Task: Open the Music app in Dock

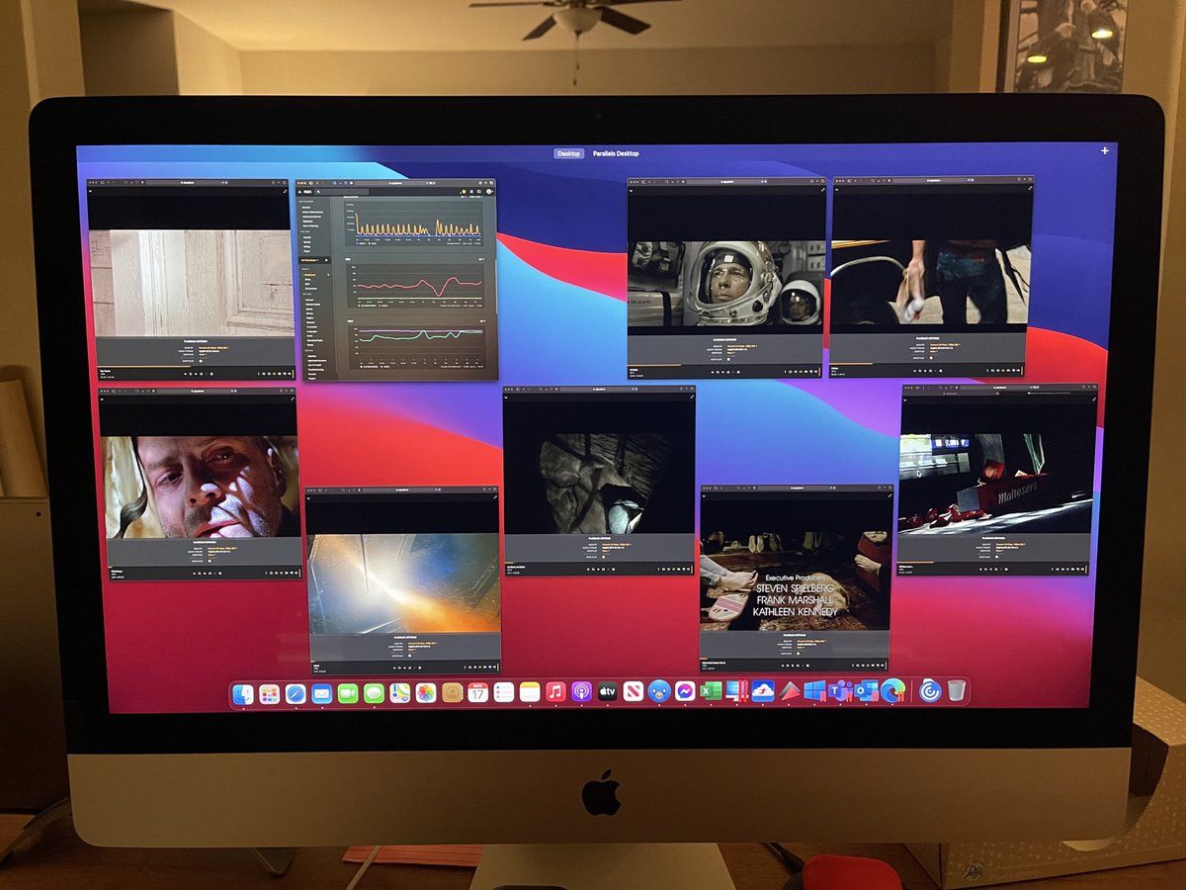Action: pyautogui.click(x=555, y=692)
